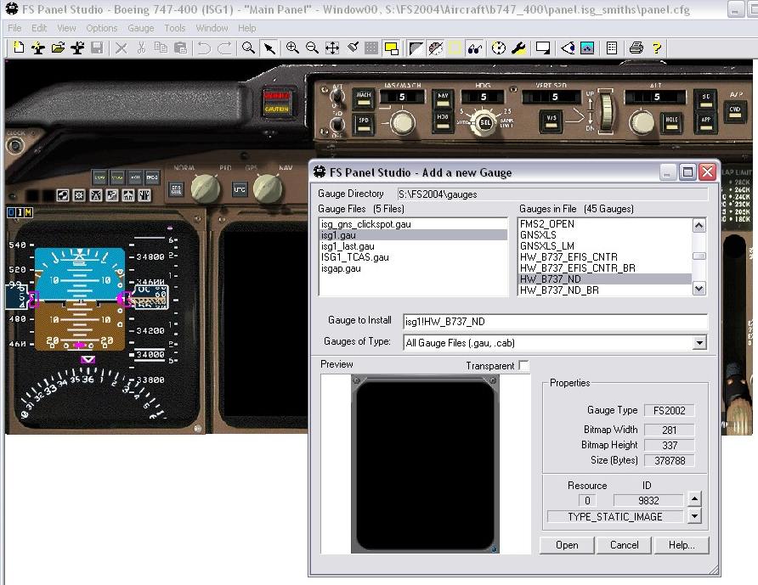Viewport: 758px width, 585px height.
Task: Click the heading SEL knob
Action: pos(485,123)
